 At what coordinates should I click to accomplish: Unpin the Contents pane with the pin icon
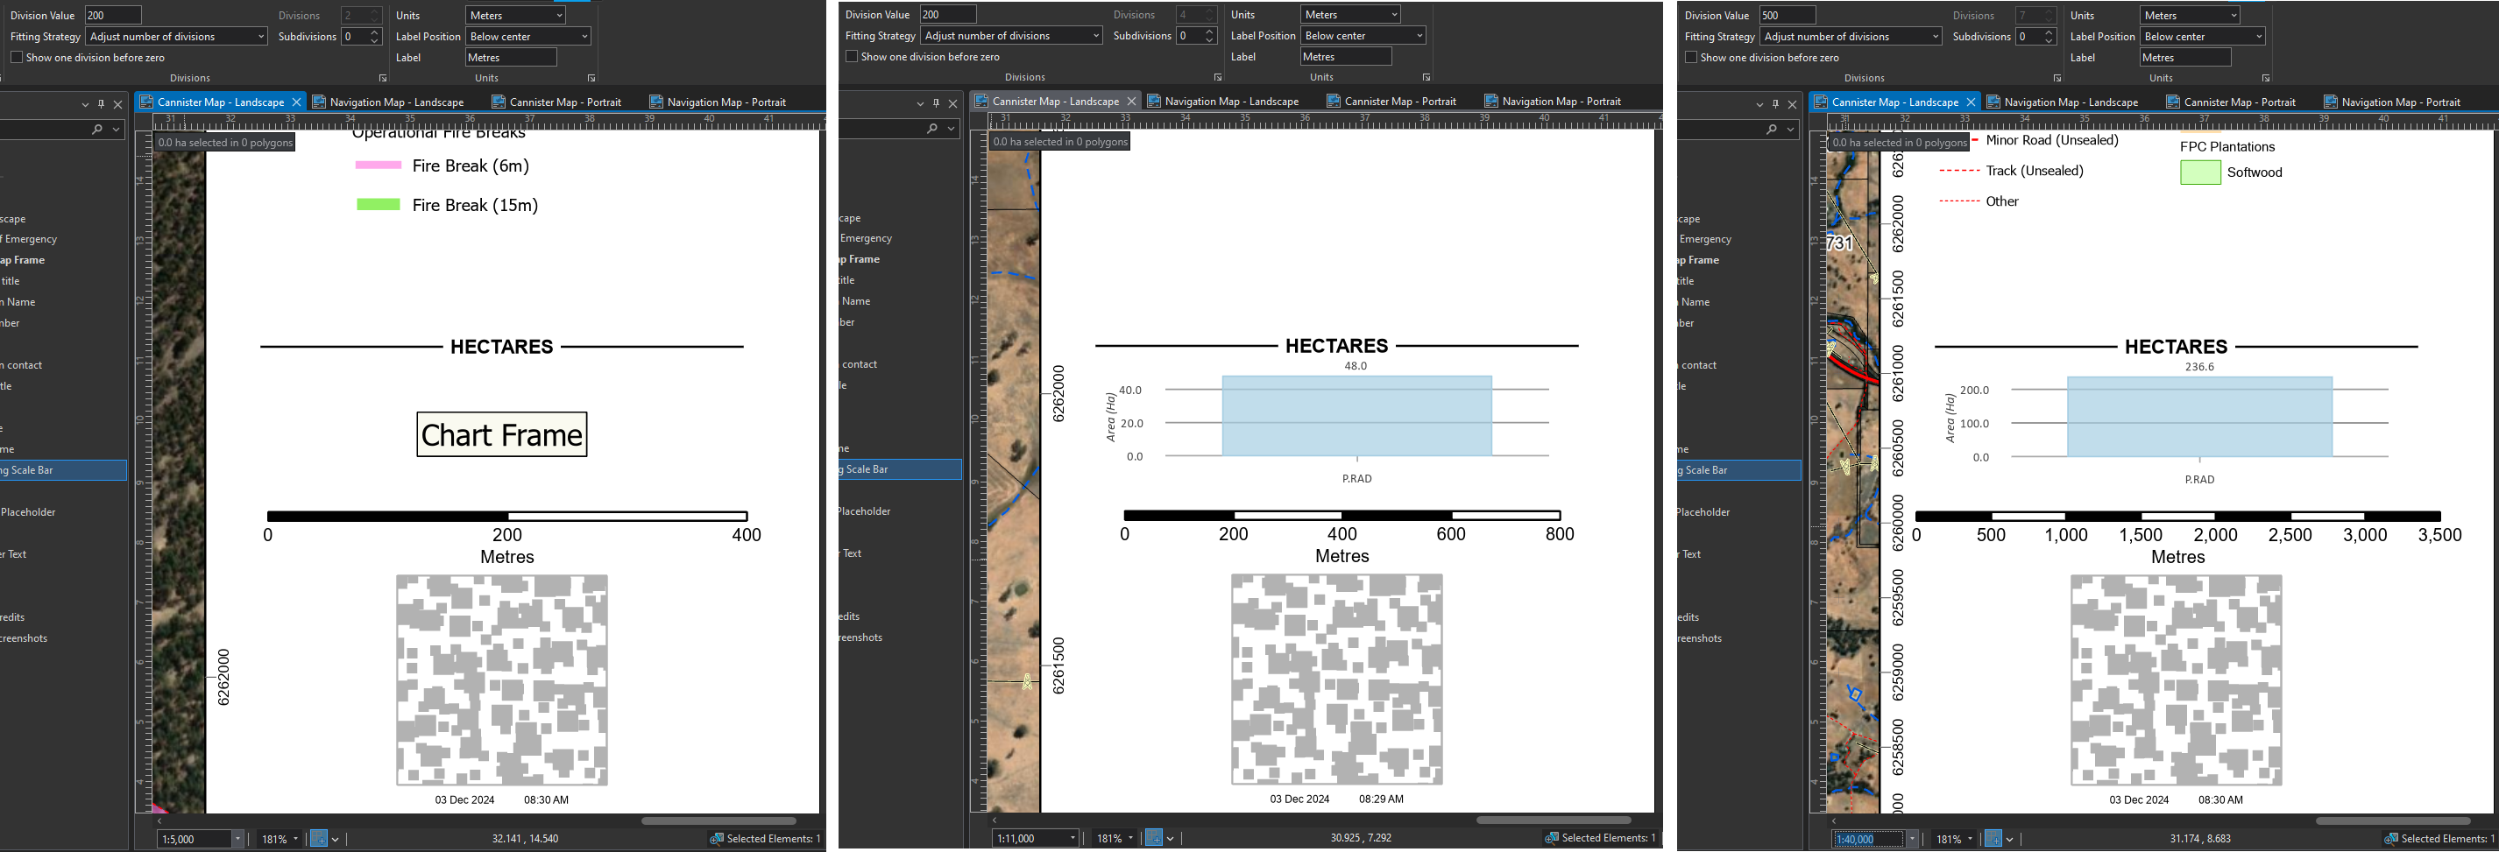101,102
